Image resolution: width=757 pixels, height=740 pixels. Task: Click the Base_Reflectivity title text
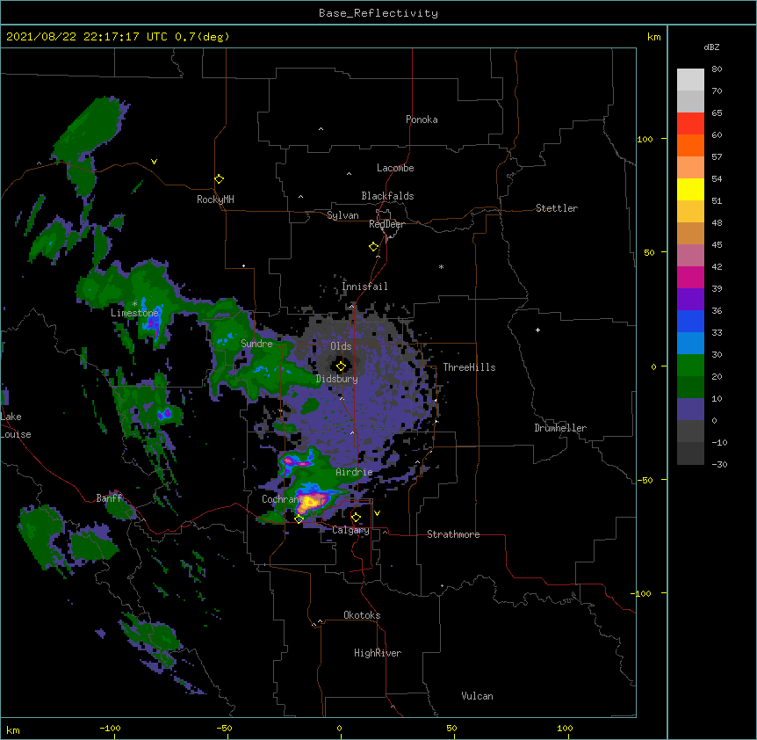(378, 13)
